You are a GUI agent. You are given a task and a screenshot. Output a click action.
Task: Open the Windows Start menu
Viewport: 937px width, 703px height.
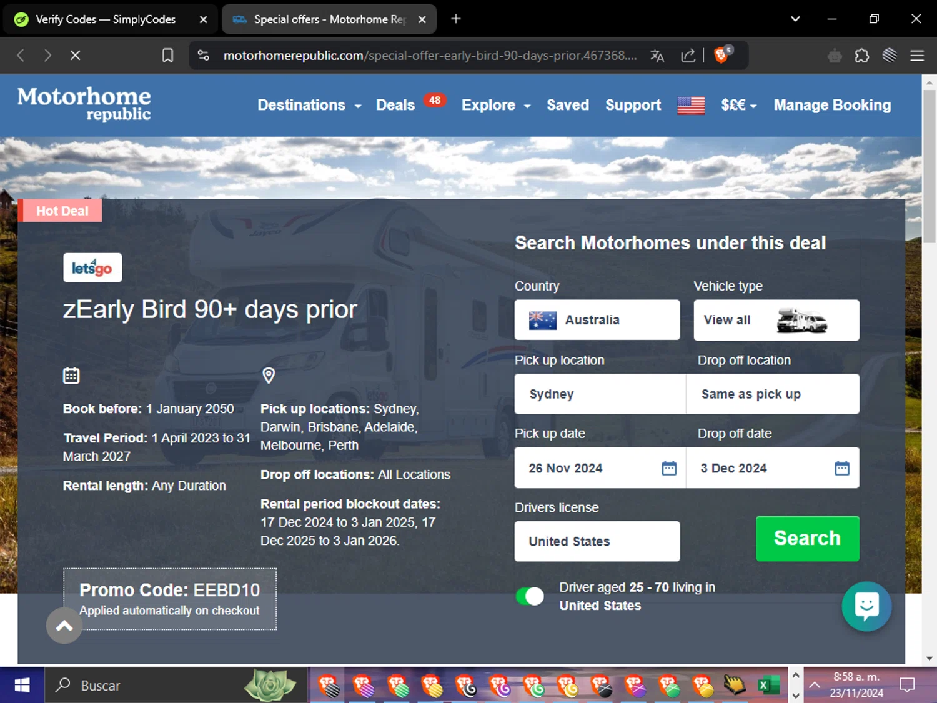[22, 686]
